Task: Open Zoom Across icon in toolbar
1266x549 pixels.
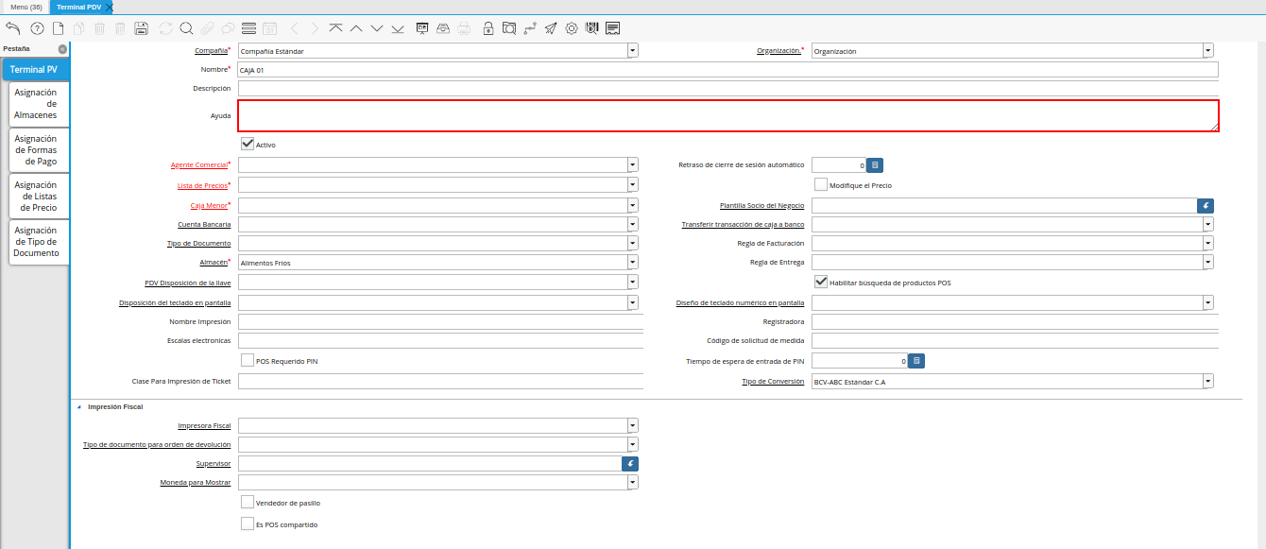Action: (509, 28)
